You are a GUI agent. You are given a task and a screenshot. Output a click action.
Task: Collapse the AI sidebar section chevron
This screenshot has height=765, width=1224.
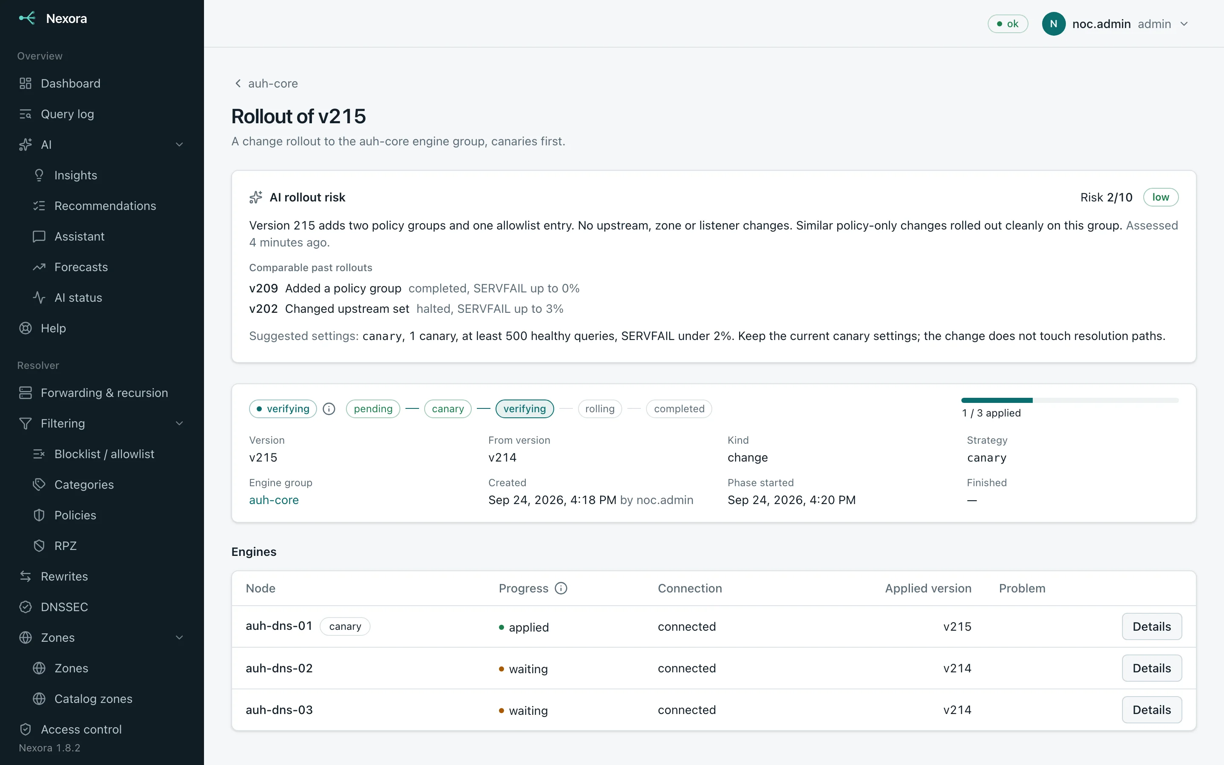(179, 144)
